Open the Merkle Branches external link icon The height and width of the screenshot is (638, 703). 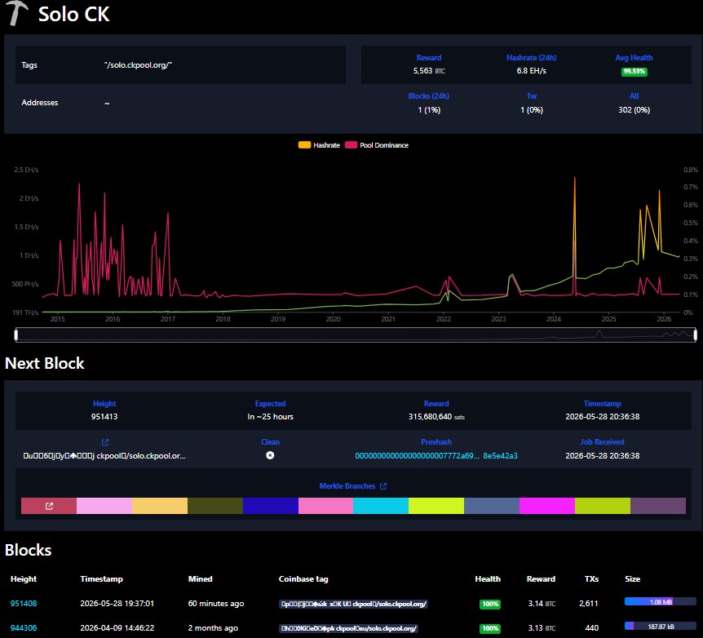click(x=383, y=486)
